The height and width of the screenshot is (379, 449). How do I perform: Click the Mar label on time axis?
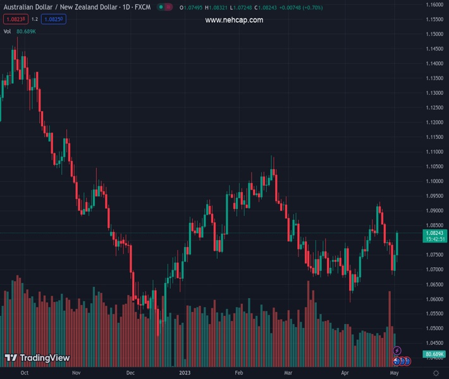[x=288, y=373]
